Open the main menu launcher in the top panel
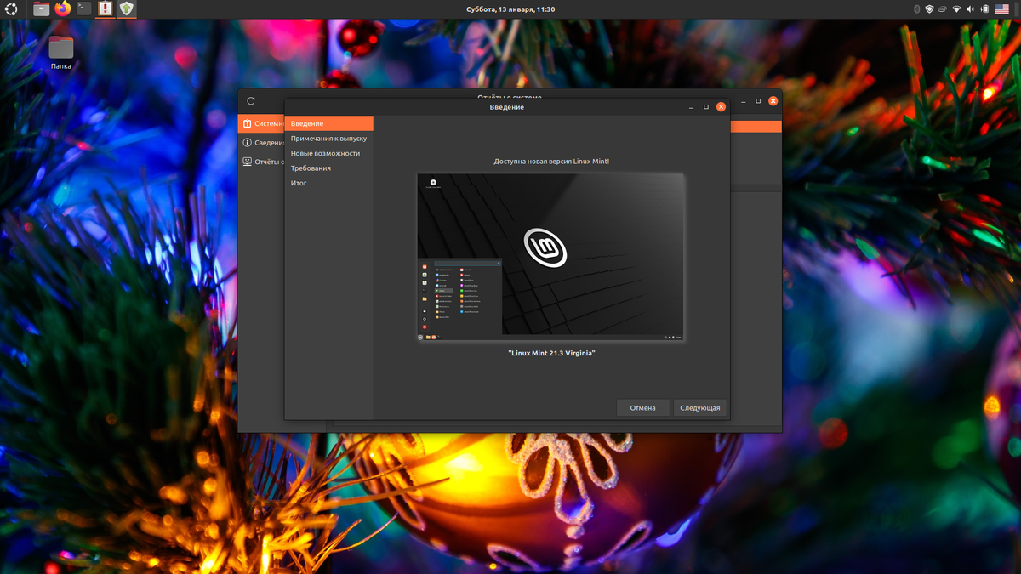 (12, 9)
